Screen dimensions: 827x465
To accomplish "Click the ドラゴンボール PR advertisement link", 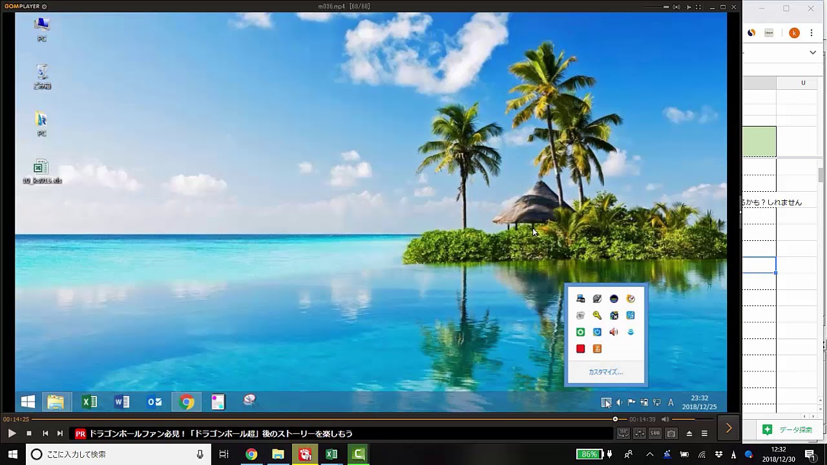I will [220, 434].
